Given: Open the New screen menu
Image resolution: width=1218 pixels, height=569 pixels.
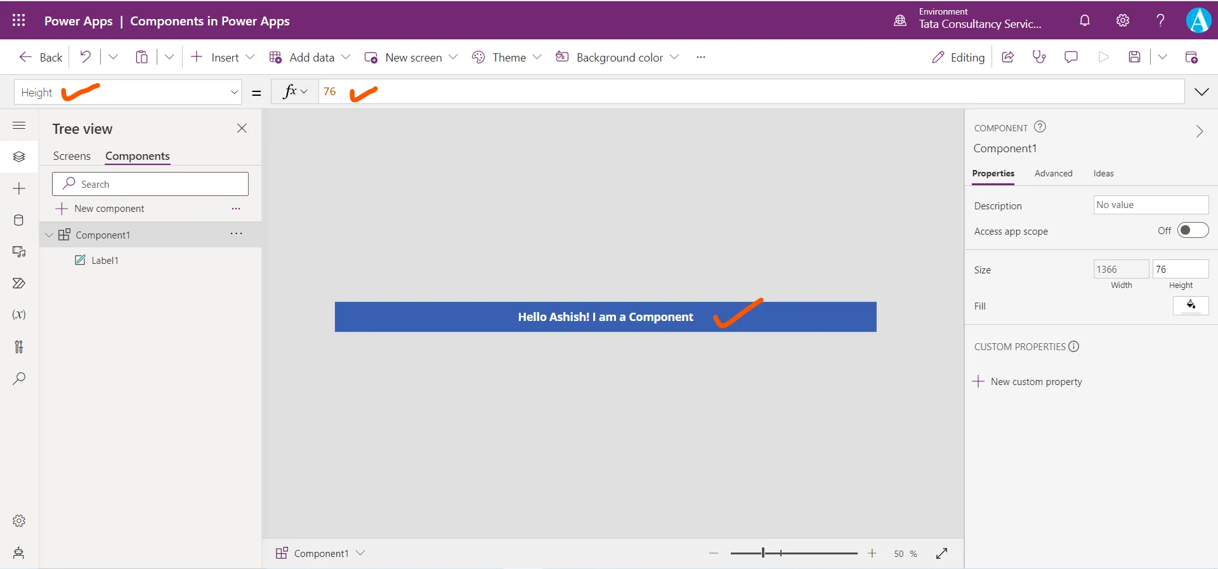Looking at the screenshot, I should (411, 57).
